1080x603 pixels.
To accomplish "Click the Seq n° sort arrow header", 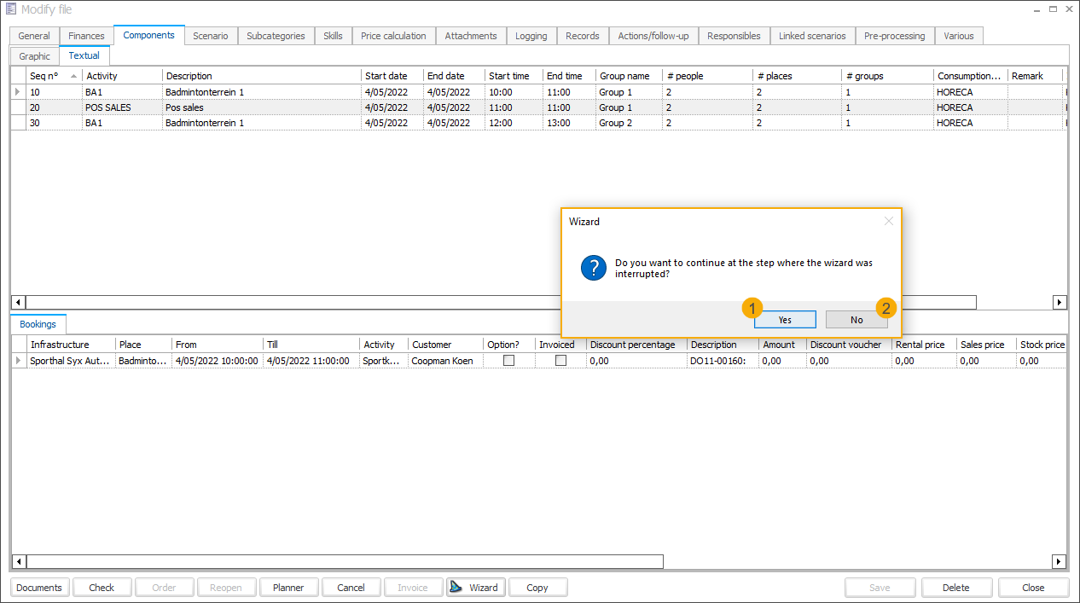I will click(73, 76).
